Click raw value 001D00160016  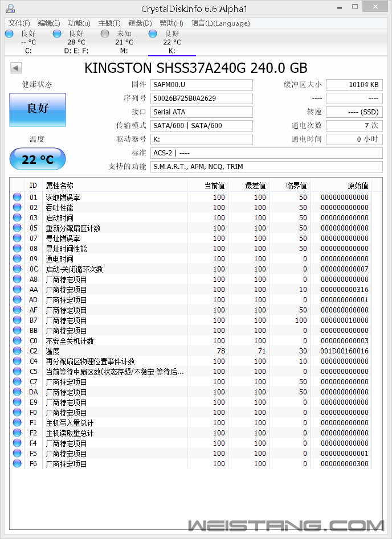click(x=344, y=351)
